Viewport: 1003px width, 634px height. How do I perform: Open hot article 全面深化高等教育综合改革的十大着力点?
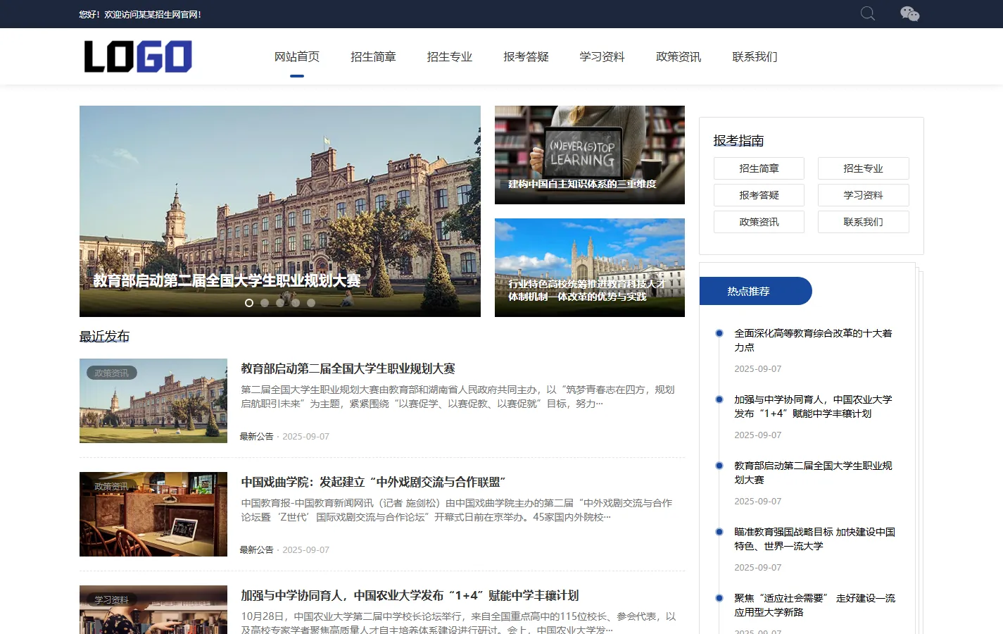click(813, 340)
